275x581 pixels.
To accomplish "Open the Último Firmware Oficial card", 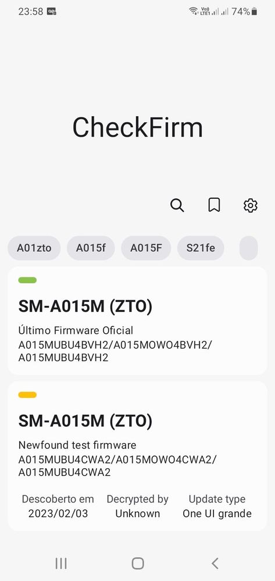I will [x=137, y=320].
